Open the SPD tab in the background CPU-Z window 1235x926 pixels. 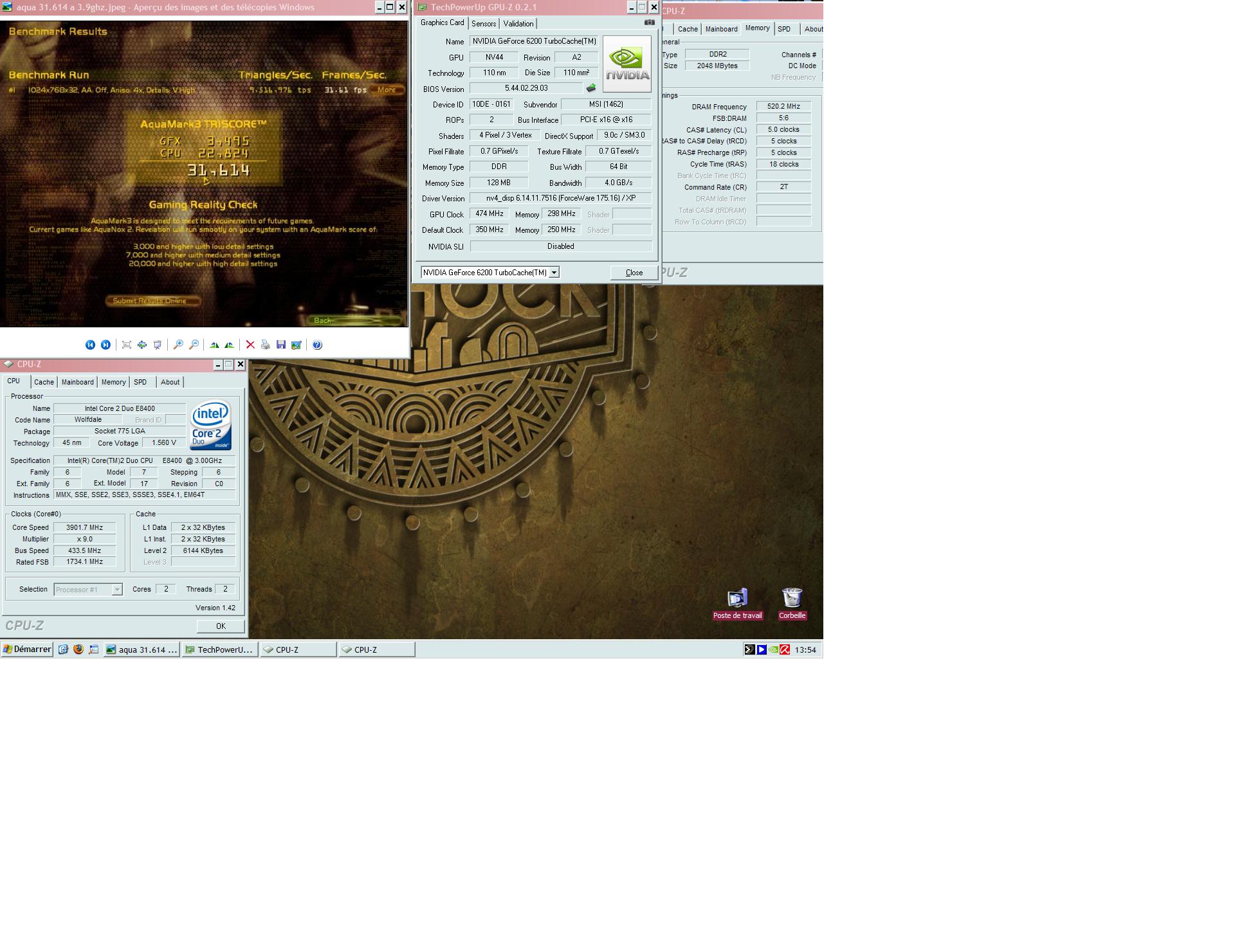click(784, 29)
